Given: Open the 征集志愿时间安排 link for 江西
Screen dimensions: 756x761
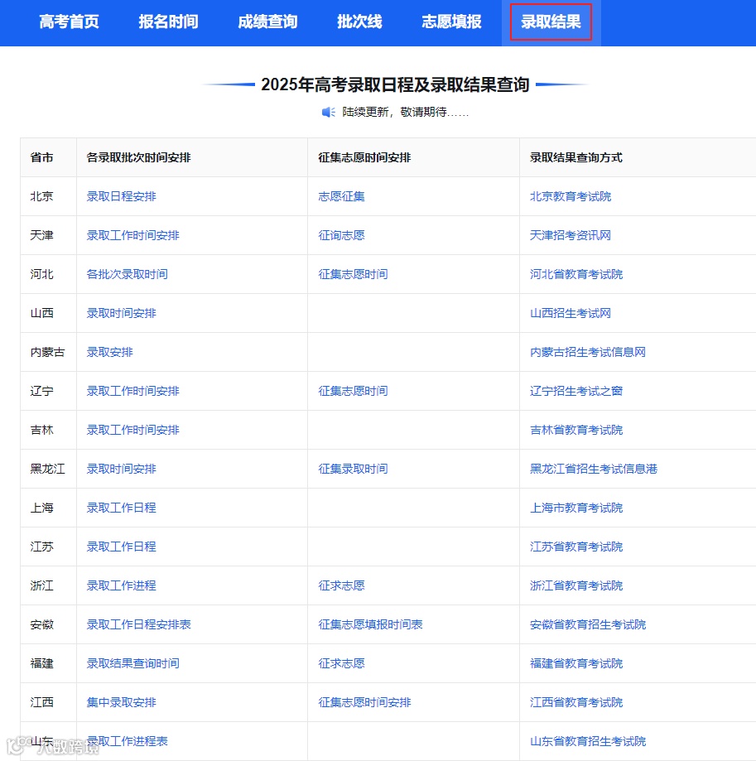Looking at the screenshot, I should click(365, 702).
